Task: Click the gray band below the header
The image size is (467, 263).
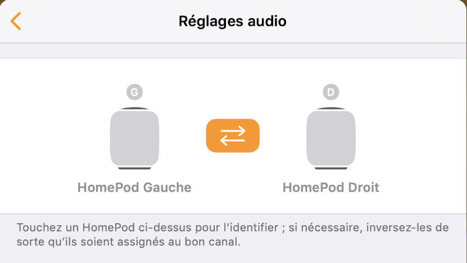Action: coord(233,51)
